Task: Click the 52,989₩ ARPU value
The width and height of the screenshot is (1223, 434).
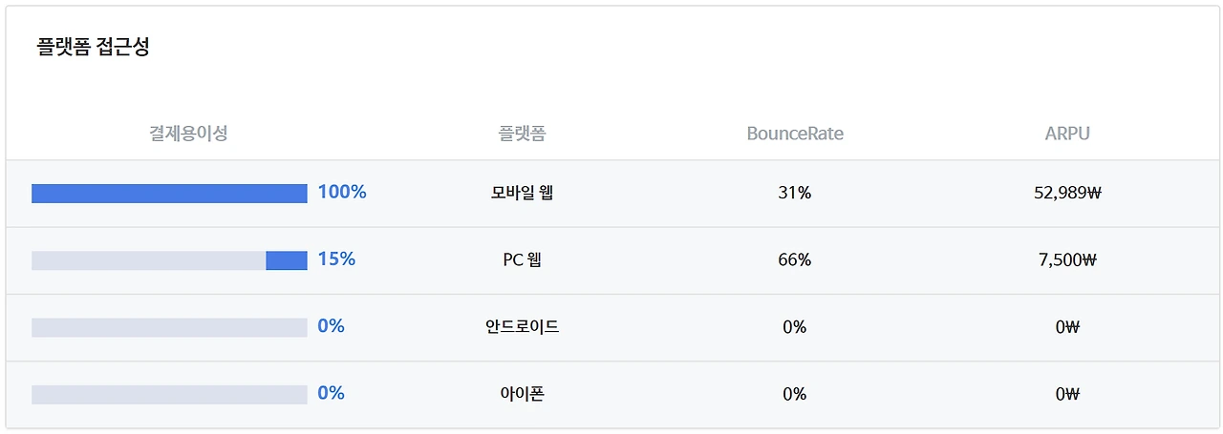Action: pos(1067,194)
